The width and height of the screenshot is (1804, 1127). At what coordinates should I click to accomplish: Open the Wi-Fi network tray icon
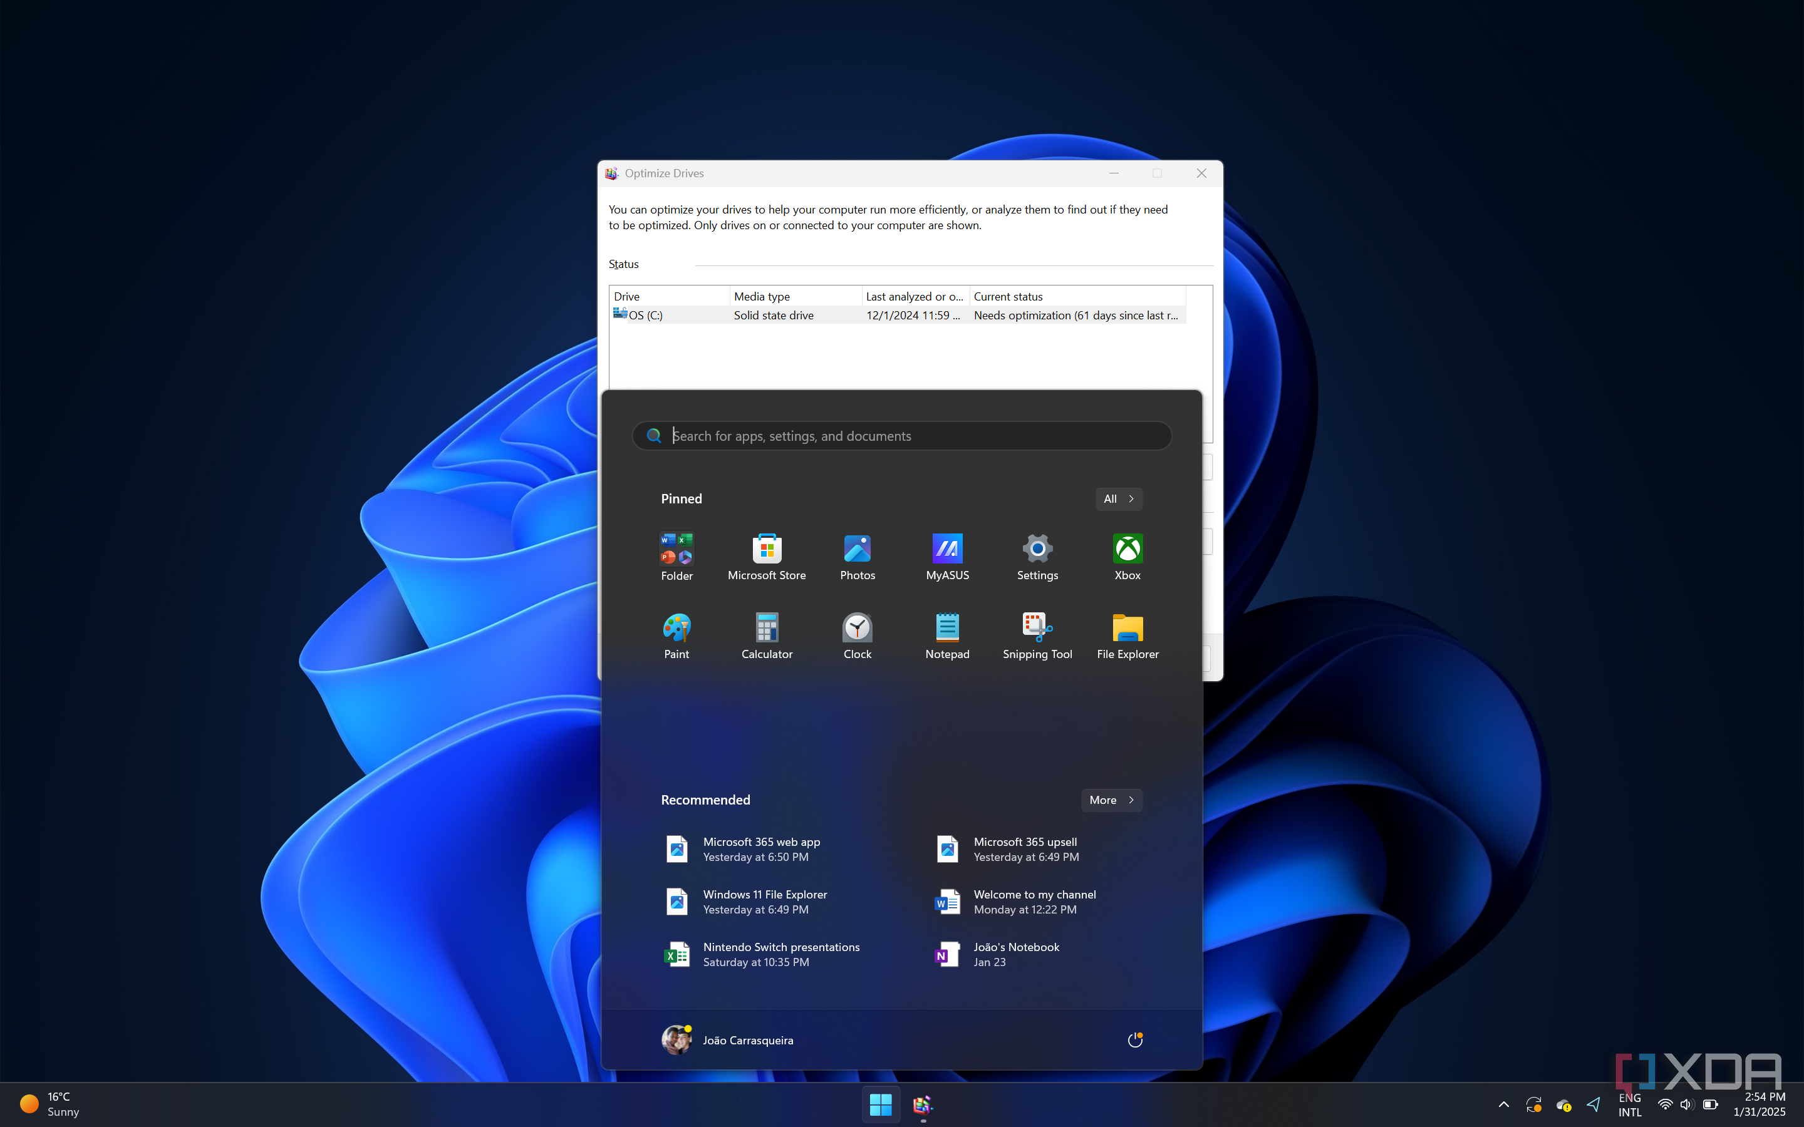pyautogui.click(x=1664, y=1104)
